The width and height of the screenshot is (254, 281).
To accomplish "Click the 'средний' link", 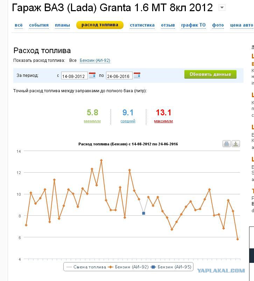I will pyautogui.click(x=128, y=121).
